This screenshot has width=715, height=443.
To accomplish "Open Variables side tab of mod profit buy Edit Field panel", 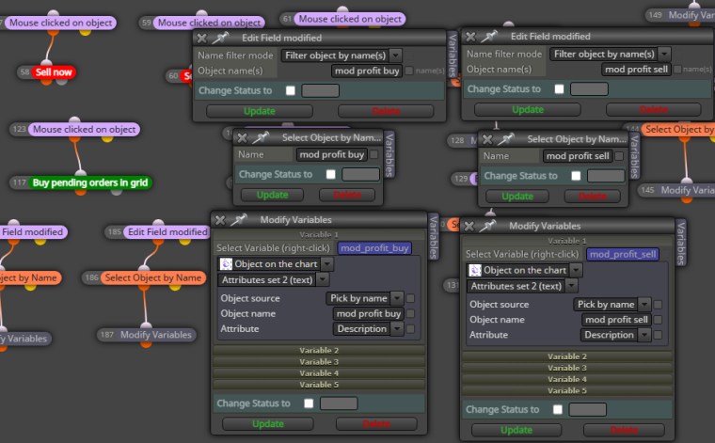I will coord(453,55).
